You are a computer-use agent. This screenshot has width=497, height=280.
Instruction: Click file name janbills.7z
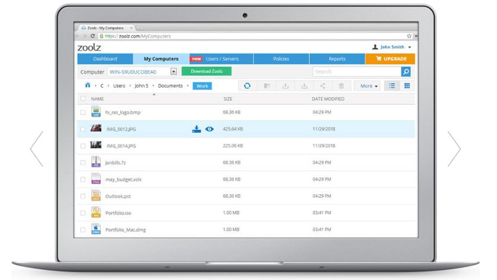pos(115,163)
